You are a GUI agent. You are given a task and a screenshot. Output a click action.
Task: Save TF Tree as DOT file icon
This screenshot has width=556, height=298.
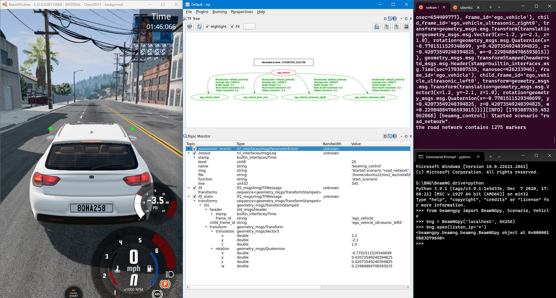click(377, 27)
